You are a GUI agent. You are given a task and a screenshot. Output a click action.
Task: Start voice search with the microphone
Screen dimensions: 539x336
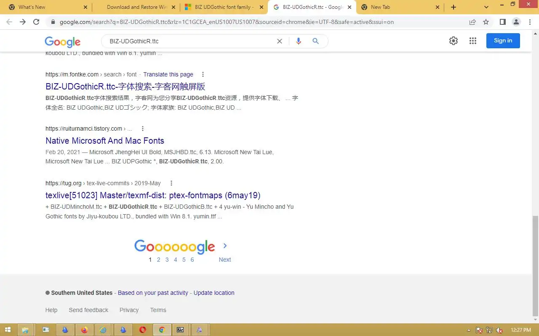tap(299, 41)
